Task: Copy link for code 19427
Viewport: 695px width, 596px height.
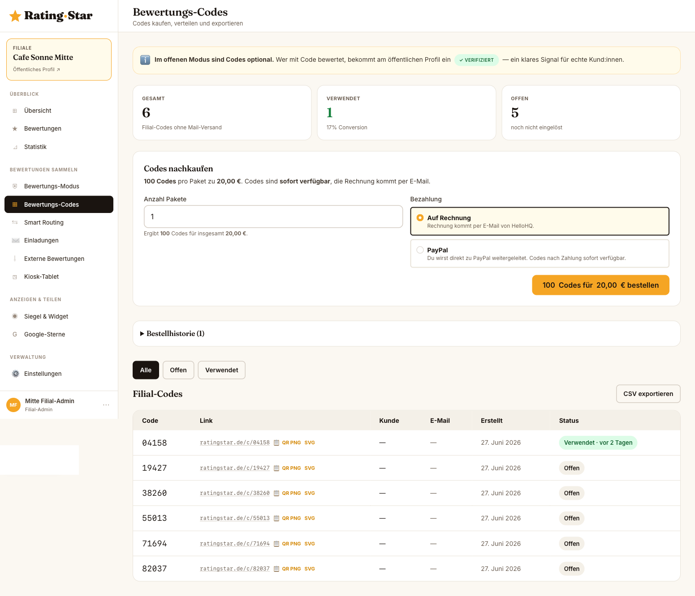Action: coord(276,468)
